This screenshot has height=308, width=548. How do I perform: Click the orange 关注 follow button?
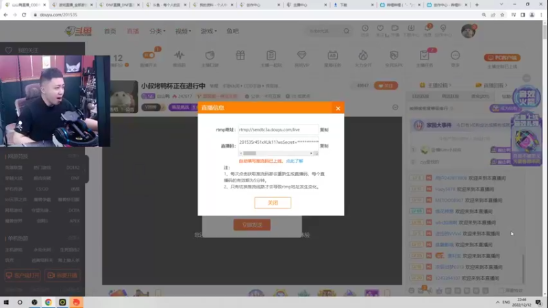pyautogui.click(x=386, y=86)
